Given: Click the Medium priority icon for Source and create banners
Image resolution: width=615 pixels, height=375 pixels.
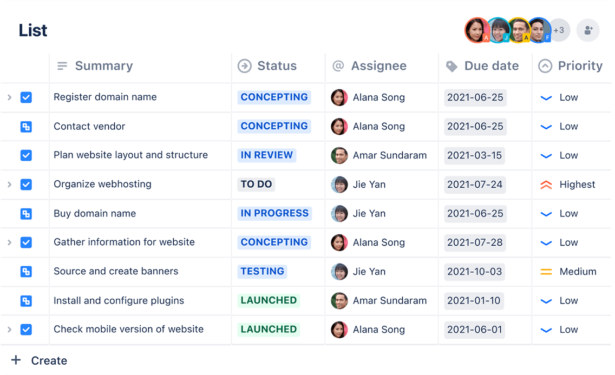Looking at the screenshot, I should pos(547,272).
